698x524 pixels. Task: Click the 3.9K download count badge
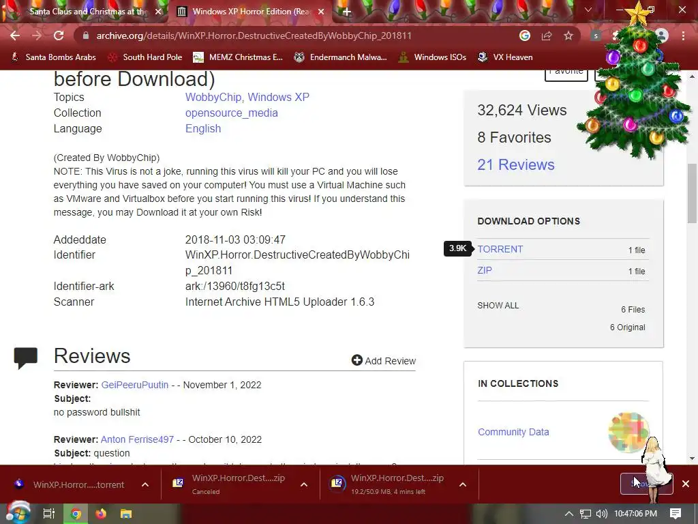457,248
